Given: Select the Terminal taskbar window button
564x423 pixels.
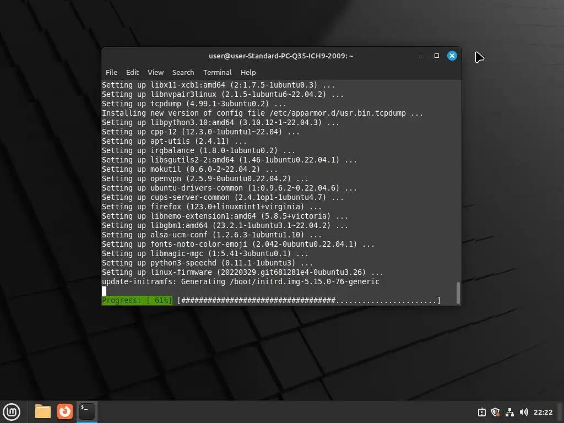Looking at the screenshot, I should (x=87, y=411).
